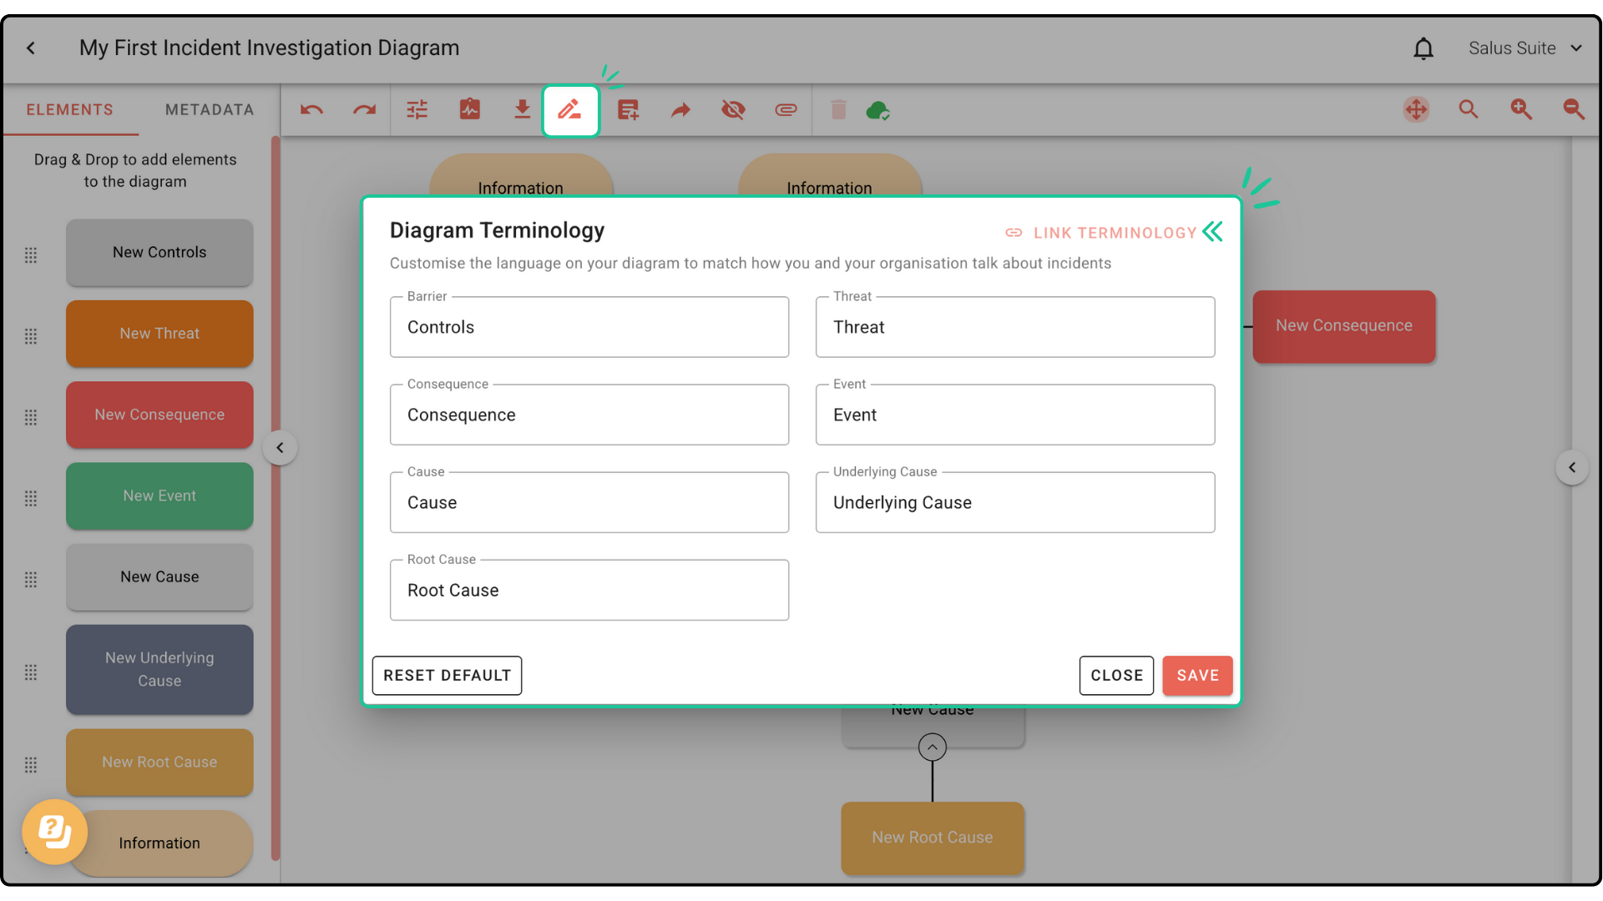The image size is (1603, 901).
Task: Click the share arrow icon
Action: [680, 110]
